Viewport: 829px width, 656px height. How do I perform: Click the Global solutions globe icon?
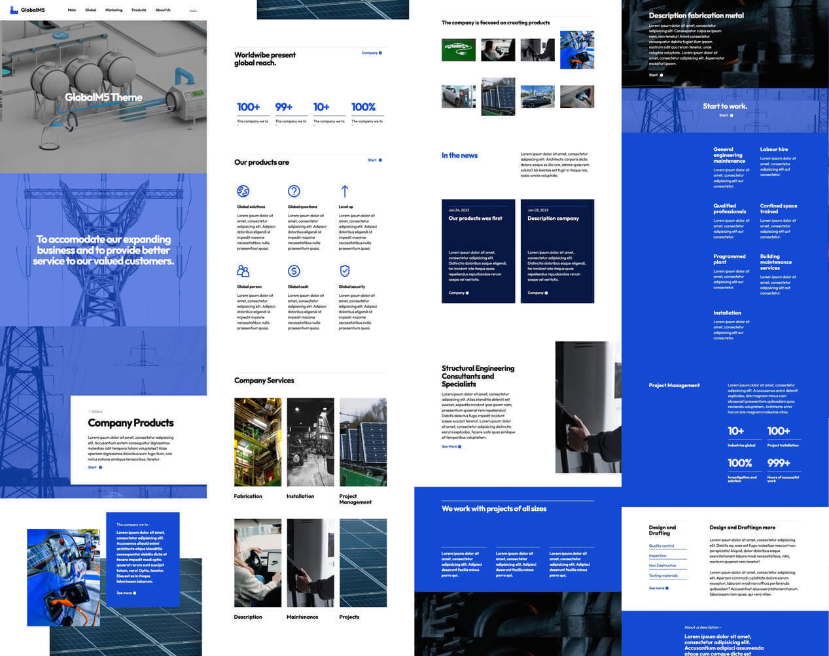click(x=243, y=191)
